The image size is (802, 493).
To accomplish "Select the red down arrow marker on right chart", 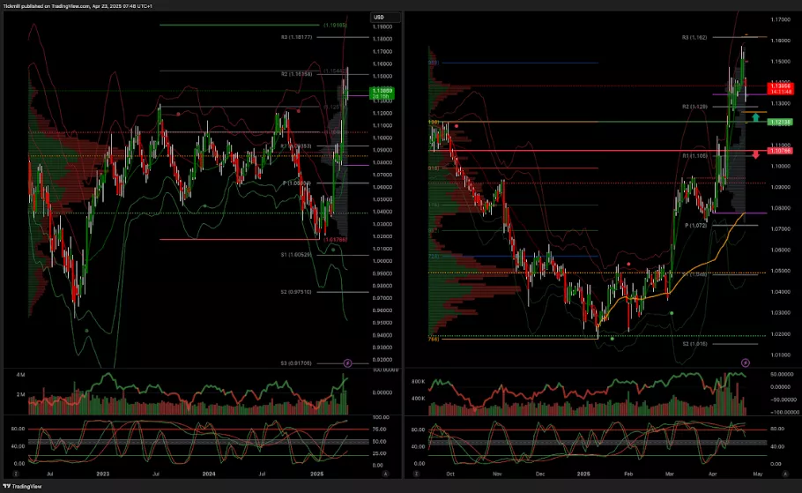I will (x=755, y=154).
